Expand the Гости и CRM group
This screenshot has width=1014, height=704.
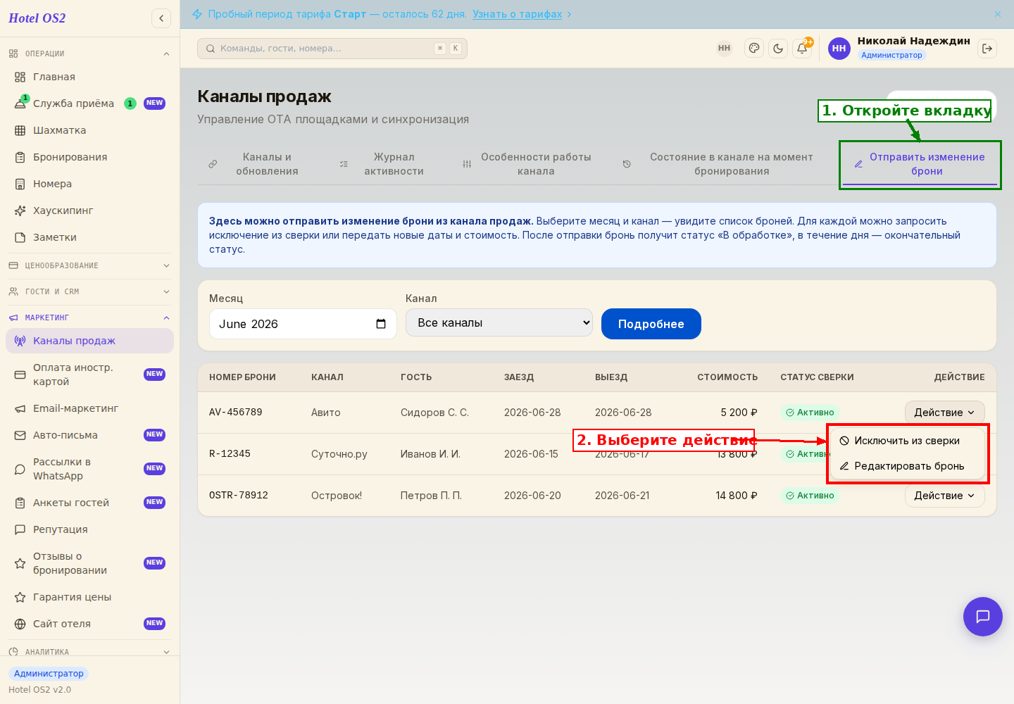pos(89,291)
